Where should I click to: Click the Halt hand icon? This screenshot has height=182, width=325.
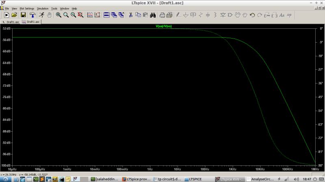[x=49, y=15]
